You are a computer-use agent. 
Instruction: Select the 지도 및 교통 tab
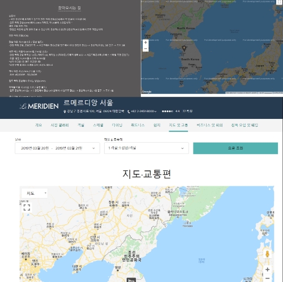178,125
